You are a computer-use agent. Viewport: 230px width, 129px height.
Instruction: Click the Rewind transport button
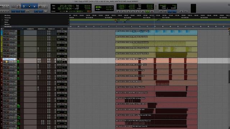[128, 11]
